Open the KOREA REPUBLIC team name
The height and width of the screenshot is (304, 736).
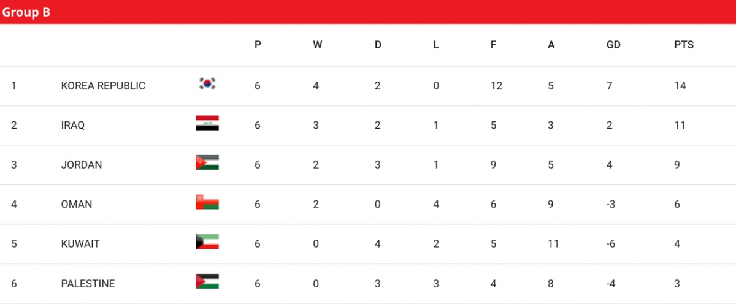pyautogui.click(x=103, y=86)
